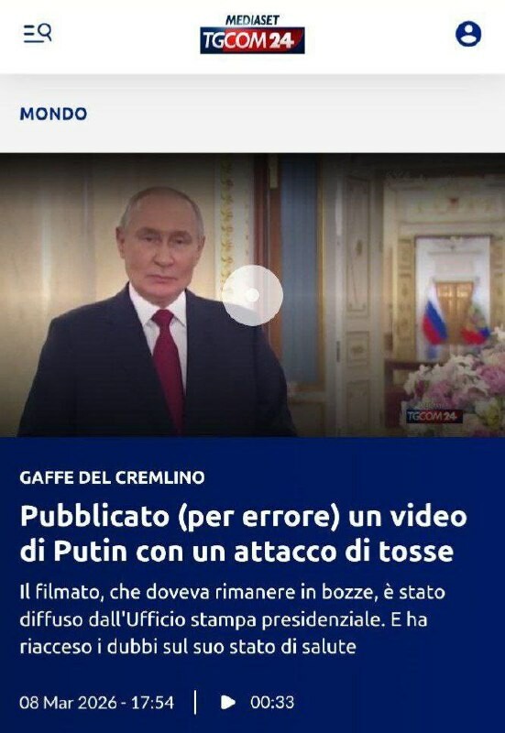The width and height of the screenshot is (505, 733).
Task: Open the headline about Putin's attacco di tosse
Action: tap(244, 533)
